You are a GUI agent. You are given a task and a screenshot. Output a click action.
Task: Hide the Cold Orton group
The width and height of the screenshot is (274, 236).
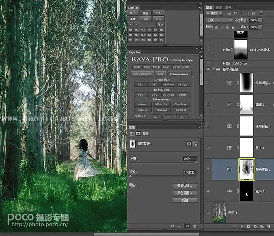208,63
